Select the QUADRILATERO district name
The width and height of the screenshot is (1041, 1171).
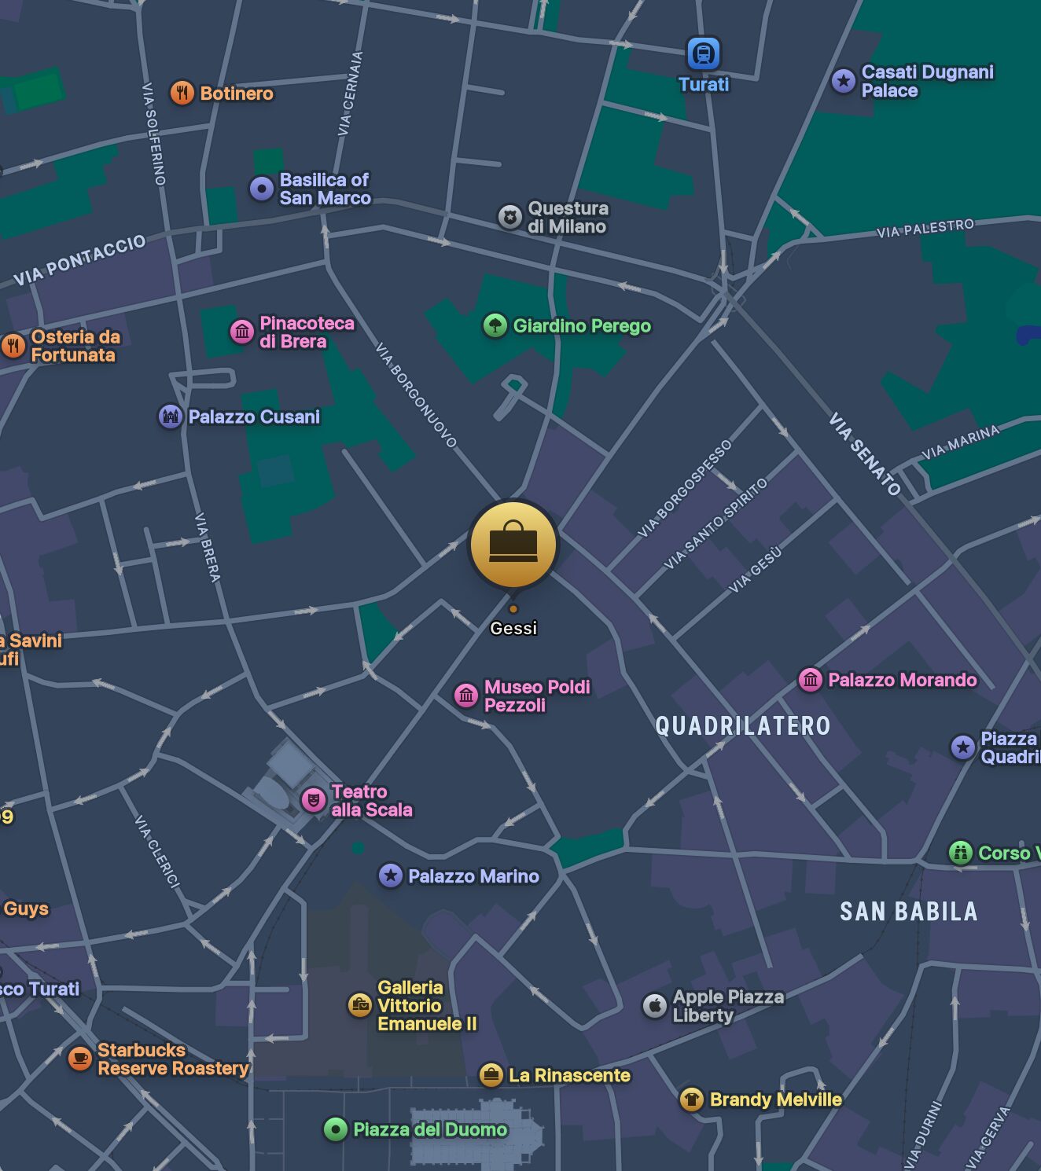click(x=741, y=726)
